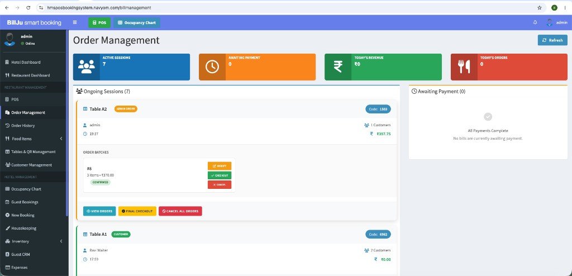Screen dimensions: 572x276
Task: Click the Table A1 grid icon
Action: pos(85,235)
